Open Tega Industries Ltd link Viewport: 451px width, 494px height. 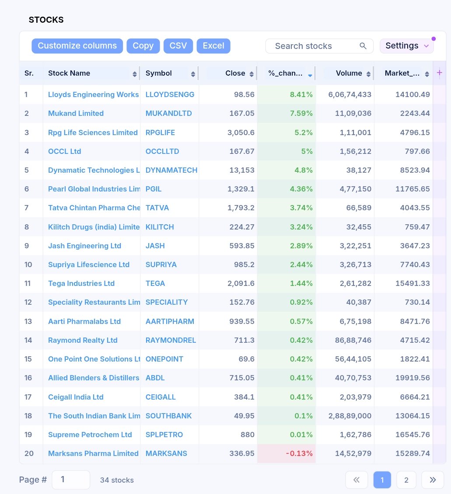click(x=81, y=284)
